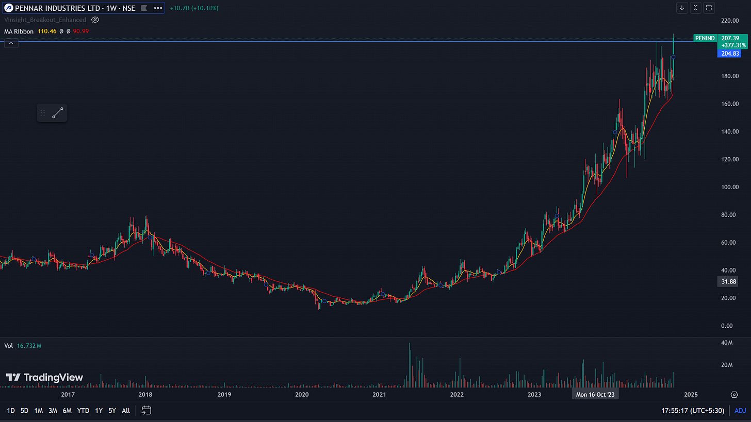Open the go-to-date calendar icon
Viewport: 751px width, 422px height.
pyautogui.click(x=146, y=411)
